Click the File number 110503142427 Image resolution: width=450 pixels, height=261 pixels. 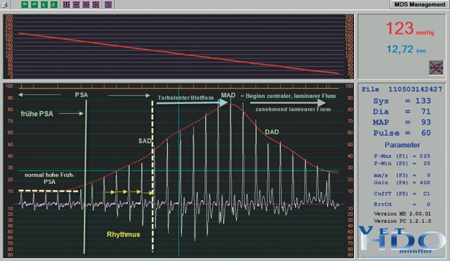coord(419,89)
